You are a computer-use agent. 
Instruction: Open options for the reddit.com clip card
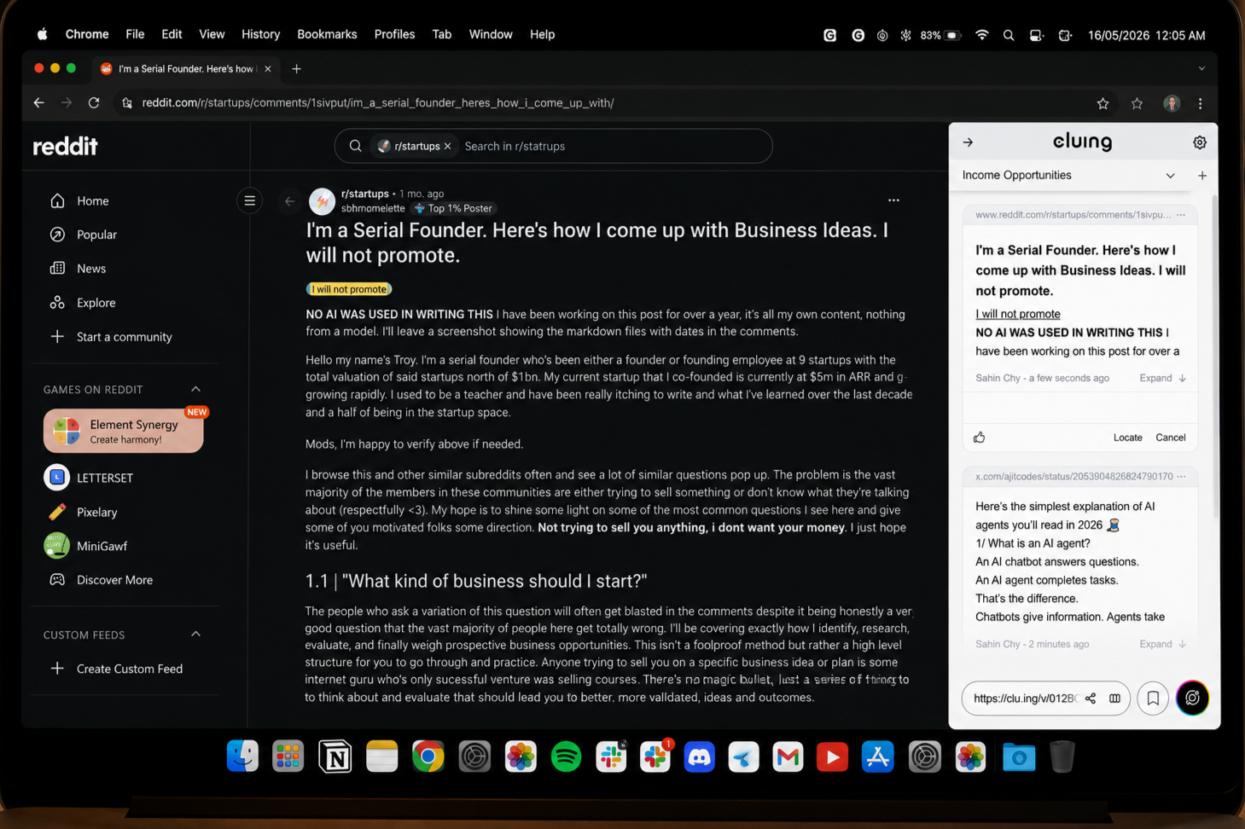tap(1181, 215)
